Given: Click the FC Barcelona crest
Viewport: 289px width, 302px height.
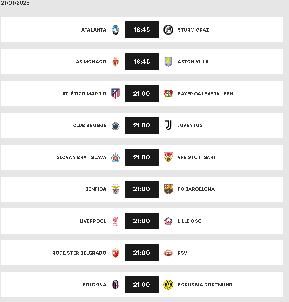Looking at the screenshot, I should [168, 189].
